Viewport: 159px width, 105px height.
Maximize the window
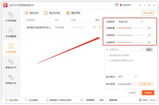pos(149,5)
